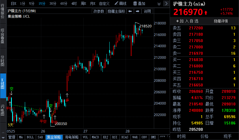The image size is (239, 140).
Task: Click the 218520 high price marker on chart
Action: pyautogui.click(x=145, y=26)
